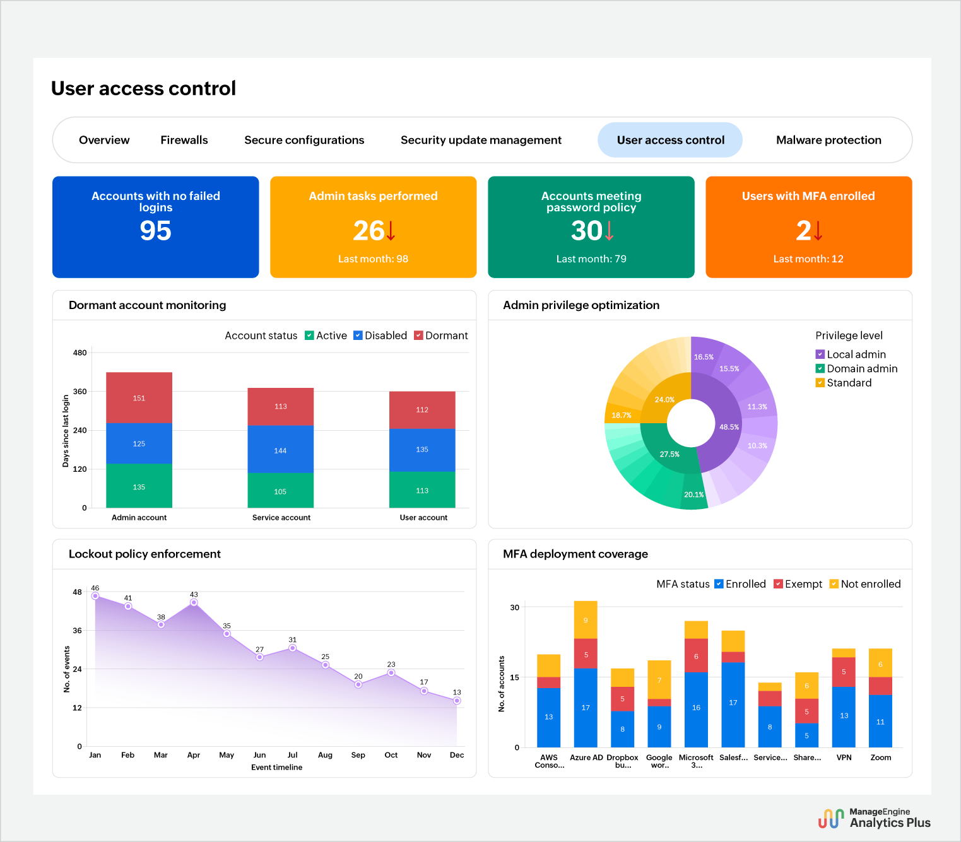Click the red down arrow beside 30
The height and width of the screenshot is (842, 961).
609,231
